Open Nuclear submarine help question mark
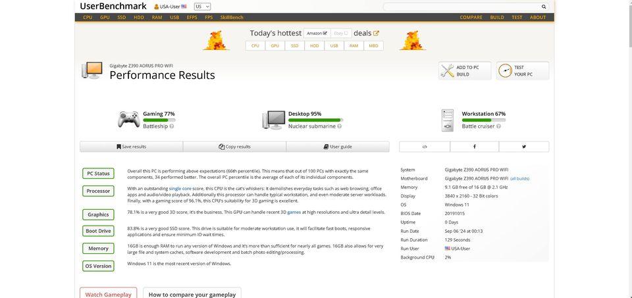 tap(340, 126)
